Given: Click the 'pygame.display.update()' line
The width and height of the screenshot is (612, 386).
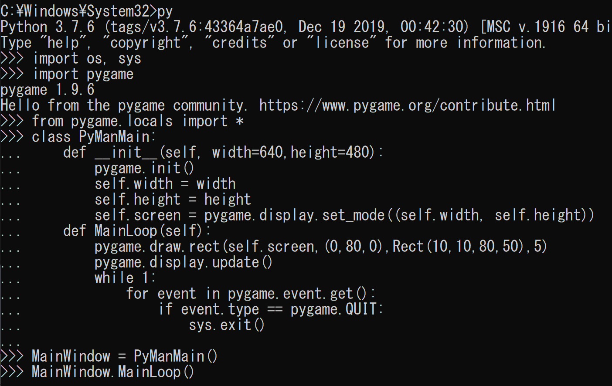Looking at the screenshot, I should point(183,262).
